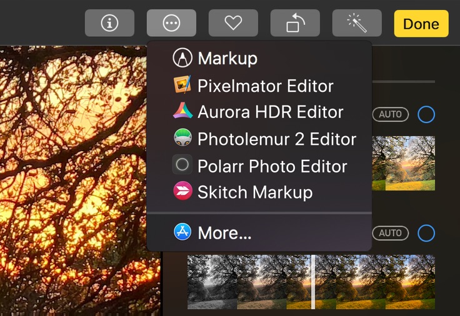This screenshot has height=316, width=460.
Task: Mark photo as favorite with heart button
Action: (x=233, y=23)
